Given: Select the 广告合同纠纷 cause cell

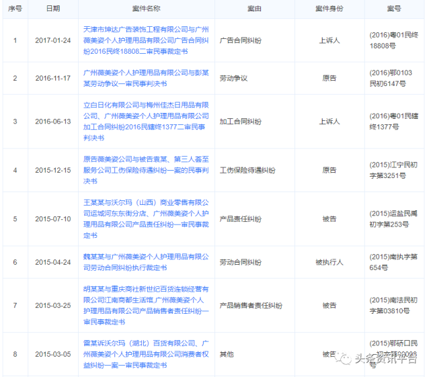Looking at the screenshot, I should [x=241, y=40].
